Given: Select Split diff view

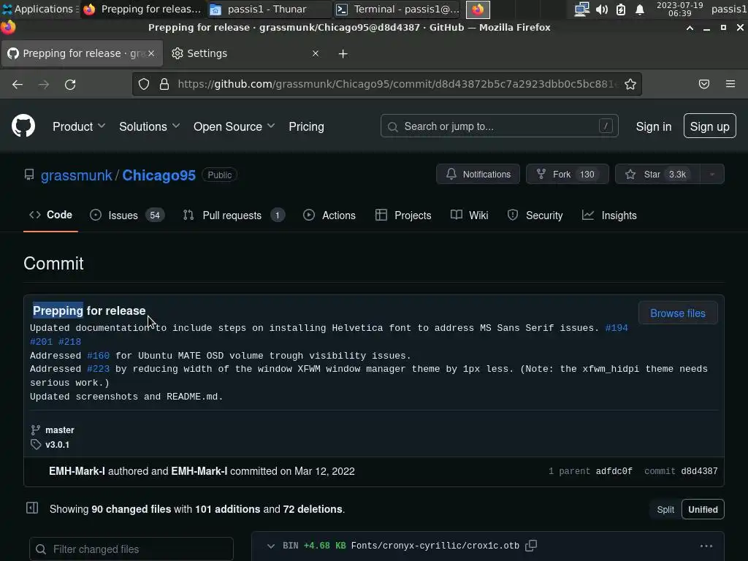Looking at the screenshot, I should 665,509.
